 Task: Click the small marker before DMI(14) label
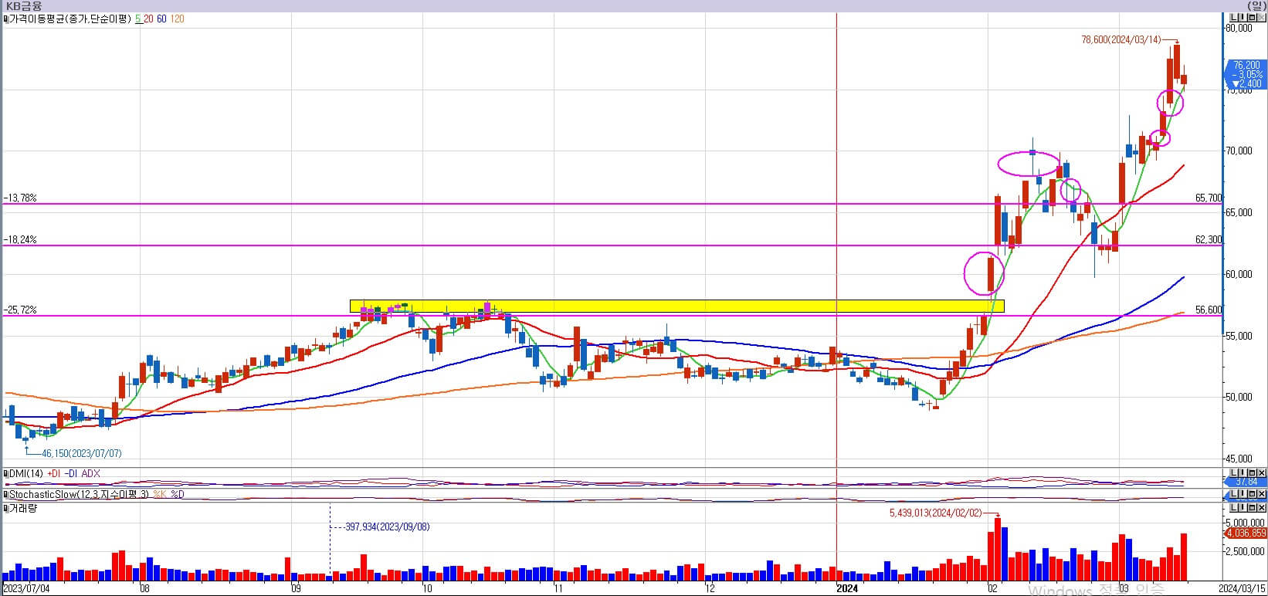click(5, 473)
